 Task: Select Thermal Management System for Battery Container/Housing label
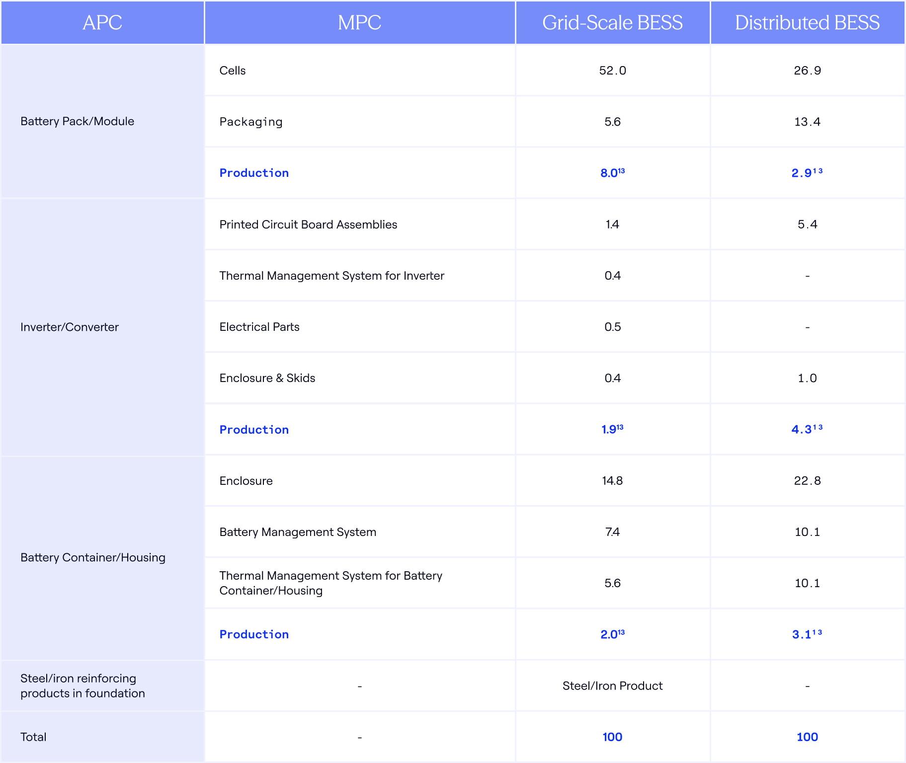(x=331, y=583)
